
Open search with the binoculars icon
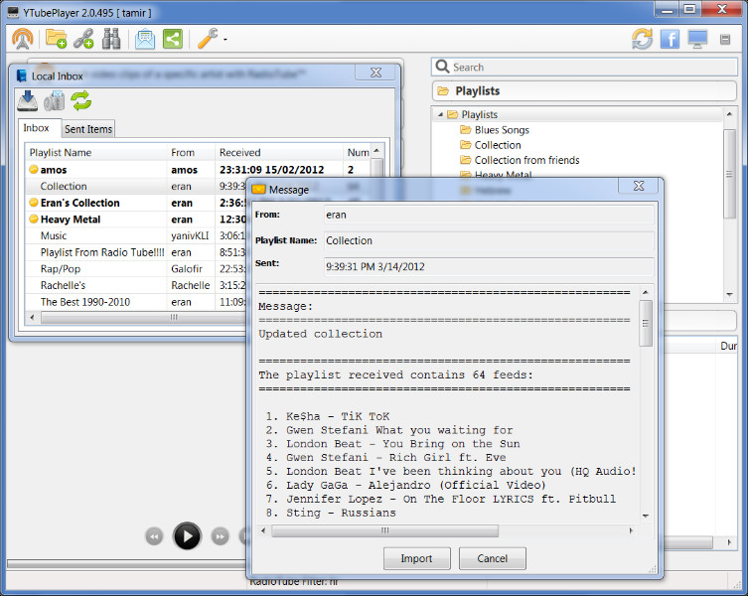[x=111, y=39]
